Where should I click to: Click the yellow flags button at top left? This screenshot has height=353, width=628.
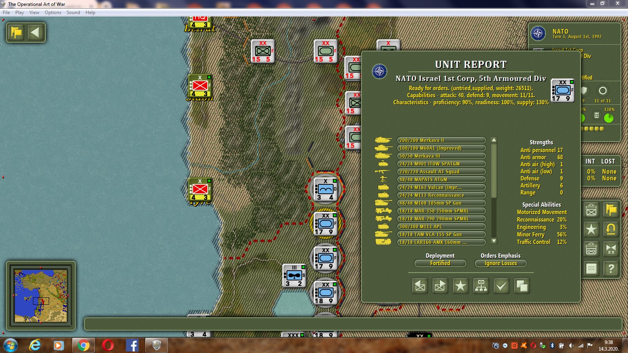tap(16, 32)
